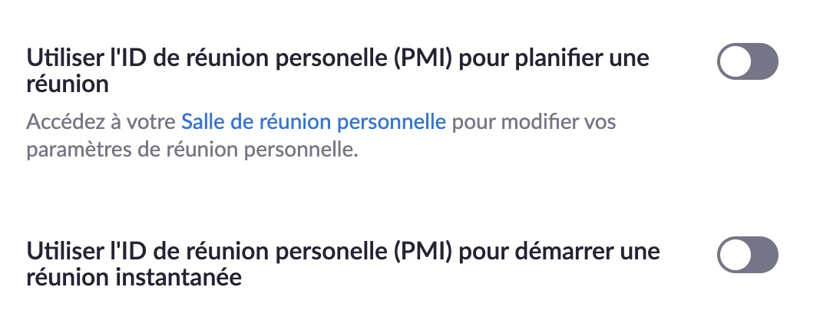Screen dimensions: 820x330
Task: Turn on the first PMI toggle switch
Action: [x=747, y=61]
